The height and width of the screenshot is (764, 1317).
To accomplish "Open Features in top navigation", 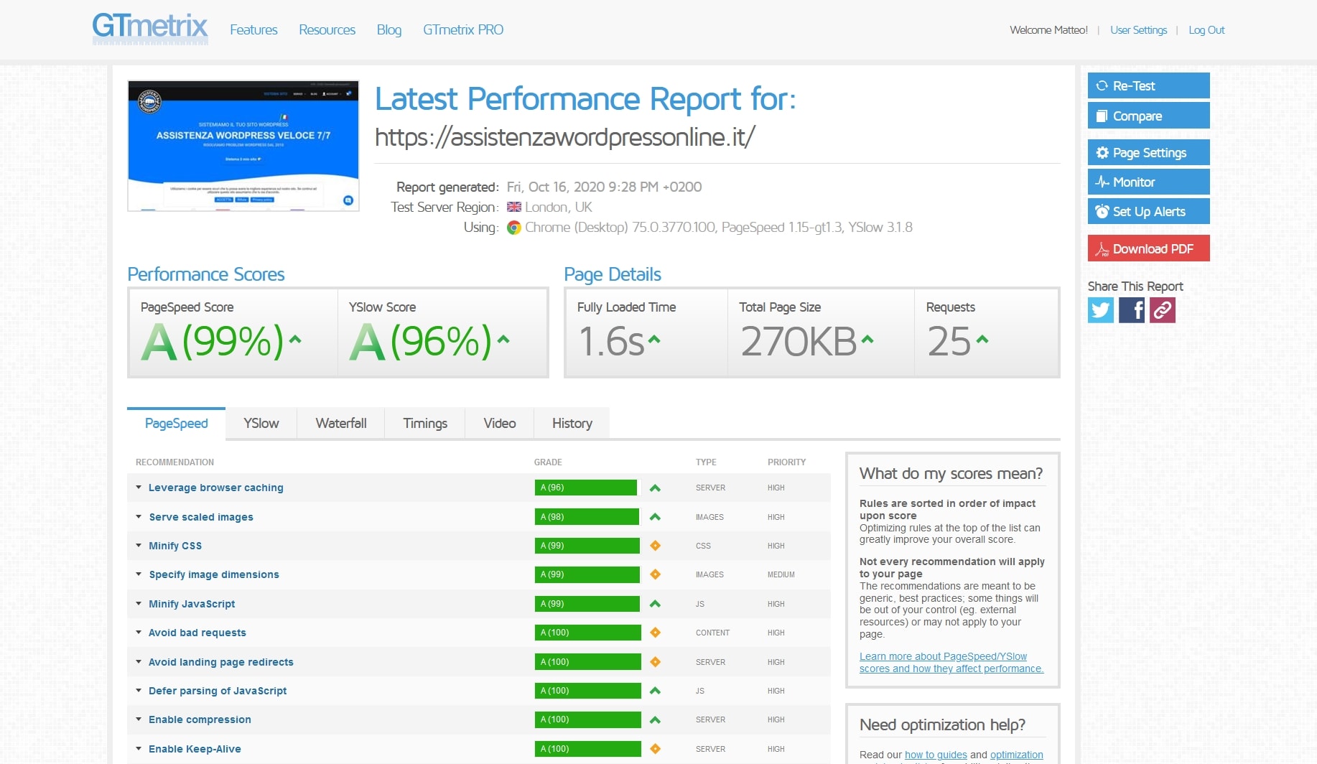I will [x=253, y=29].
